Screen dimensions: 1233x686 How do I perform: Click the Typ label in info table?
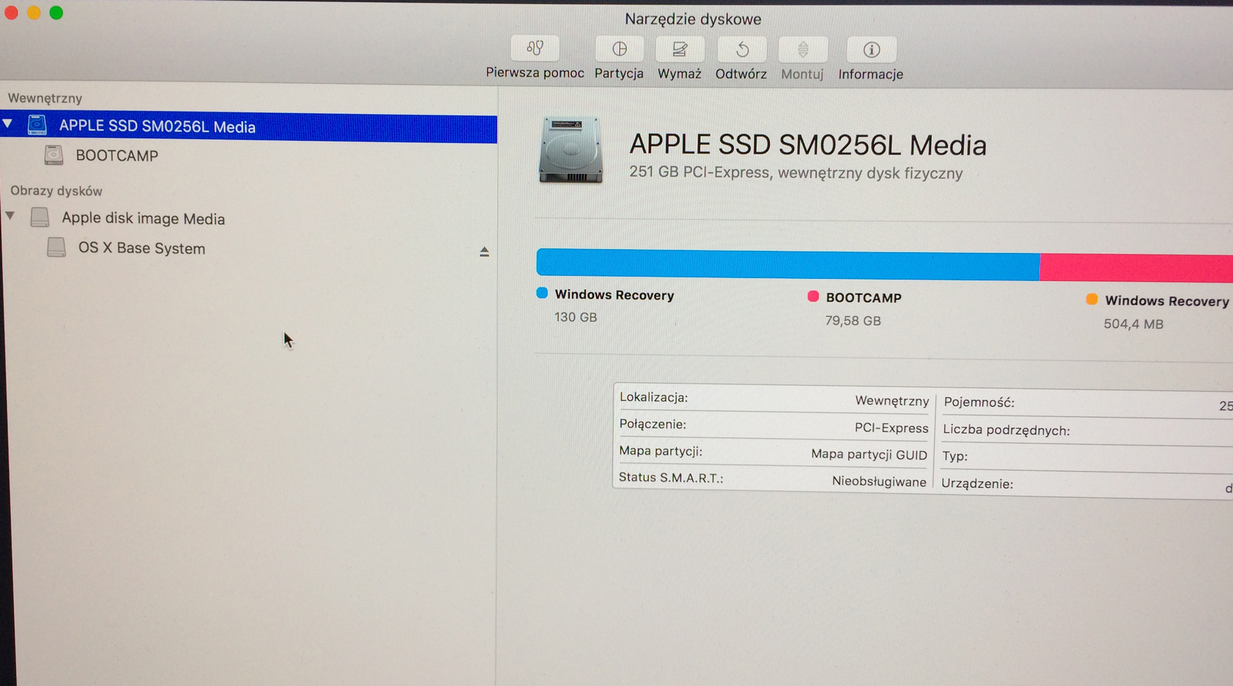coord(955,456)
